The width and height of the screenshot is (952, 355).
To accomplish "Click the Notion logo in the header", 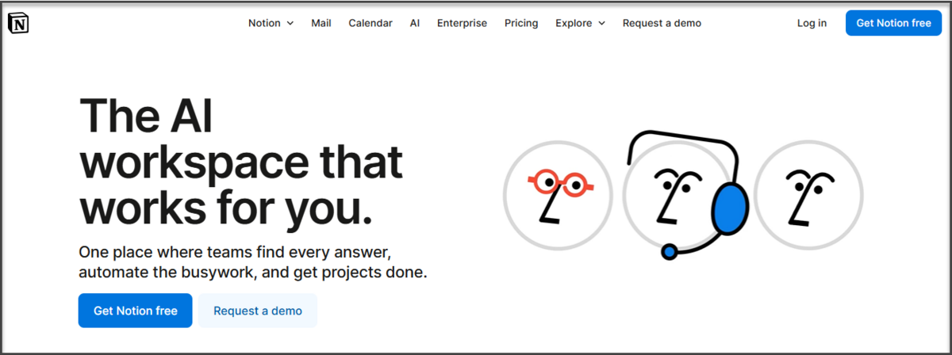I will [18, 24].
